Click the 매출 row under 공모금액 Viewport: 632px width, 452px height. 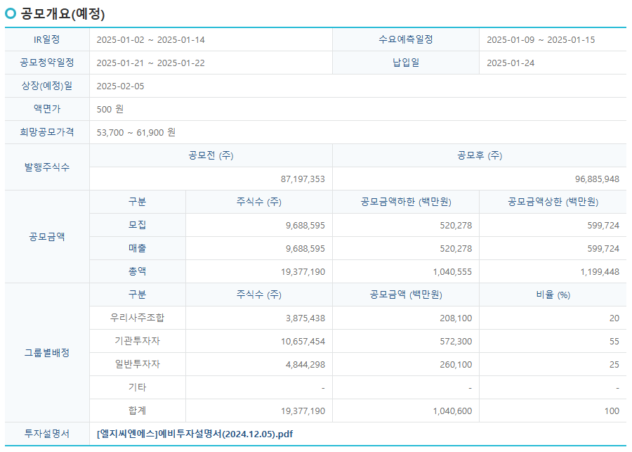[x=138, y=248]
